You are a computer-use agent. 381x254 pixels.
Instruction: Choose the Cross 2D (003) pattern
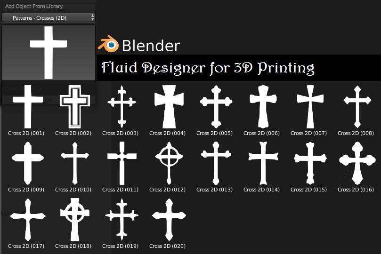(122, 106)
